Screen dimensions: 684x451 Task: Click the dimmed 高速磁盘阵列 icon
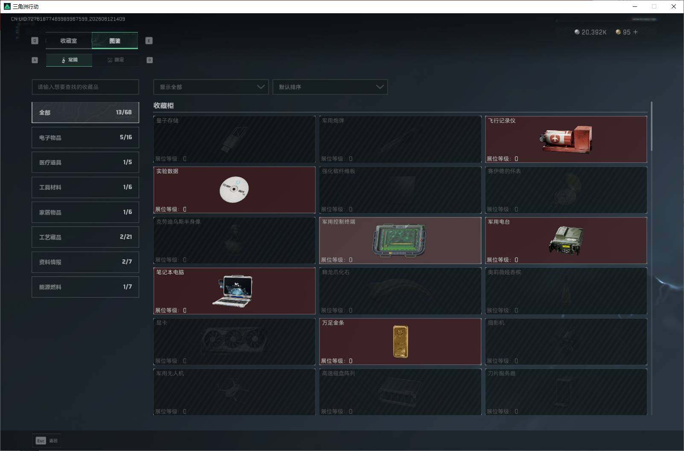click(x=399, y=392)
